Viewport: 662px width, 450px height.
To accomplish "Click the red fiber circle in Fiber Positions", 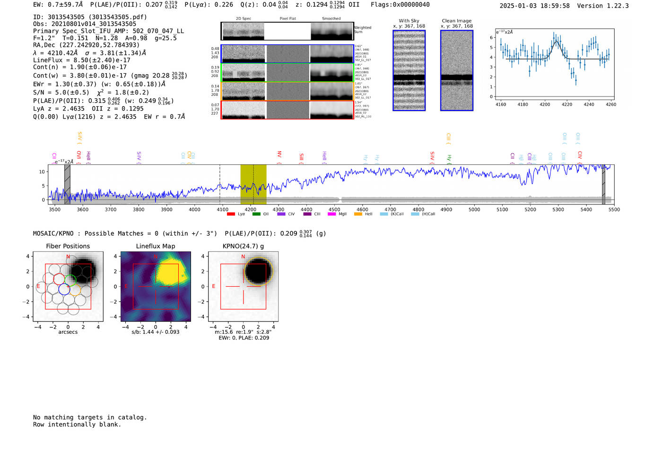I will 59,279.
